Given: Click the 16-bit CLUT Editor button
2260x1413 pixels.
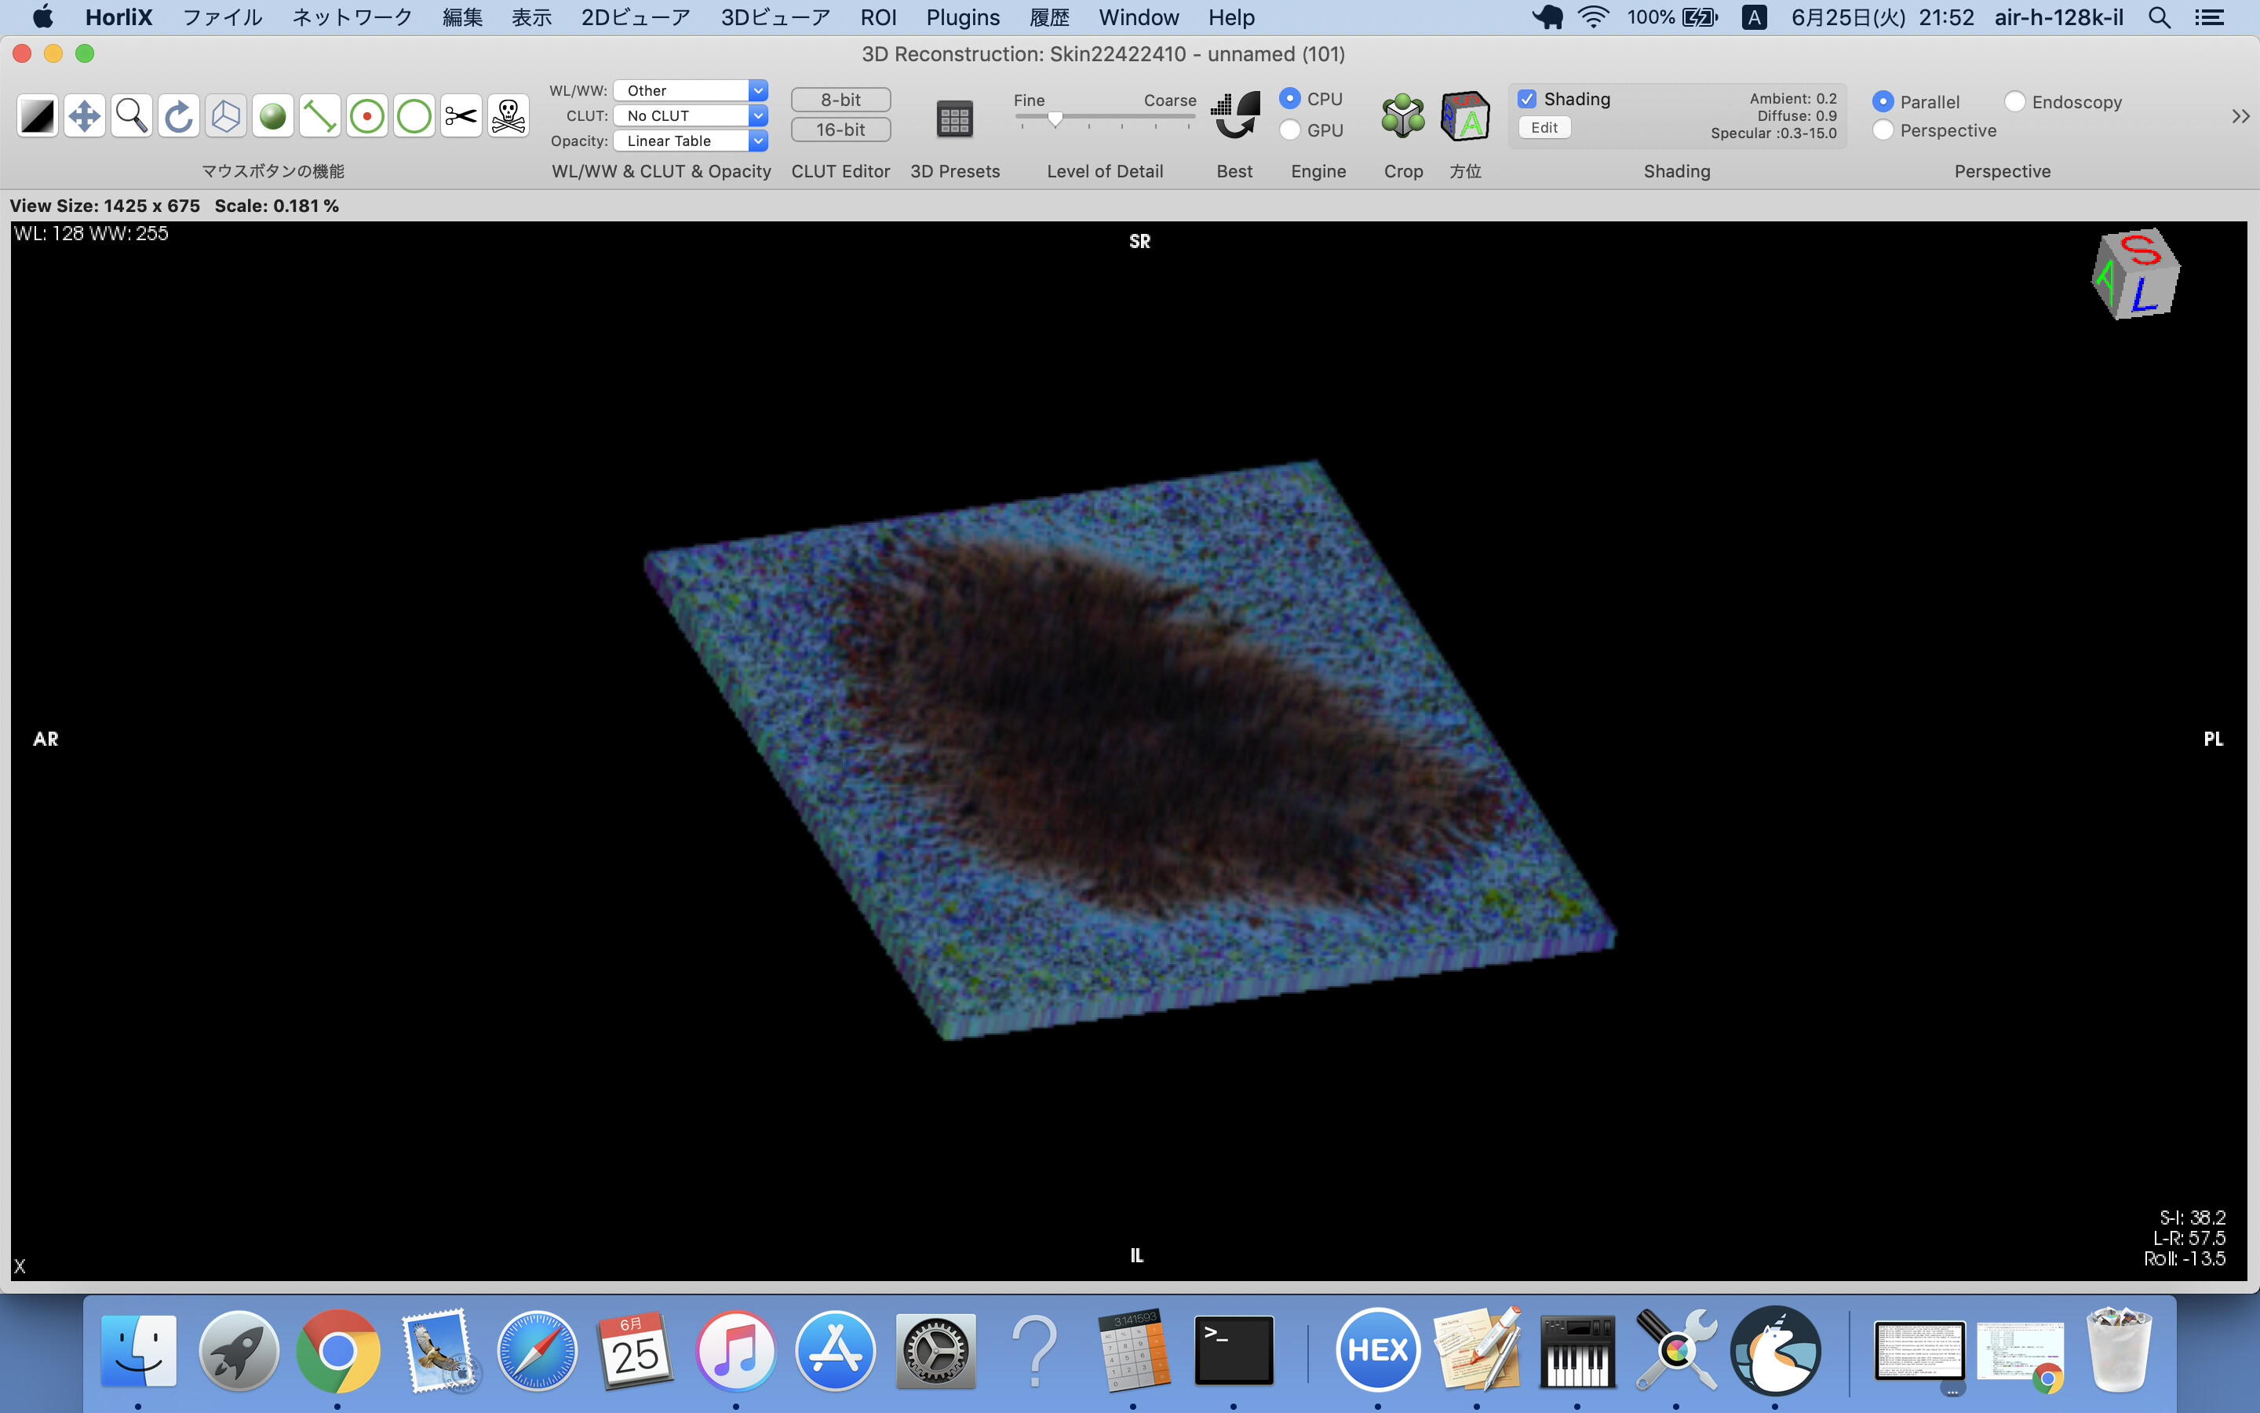Looking at the screenshot, I should [x=840, y=130].
